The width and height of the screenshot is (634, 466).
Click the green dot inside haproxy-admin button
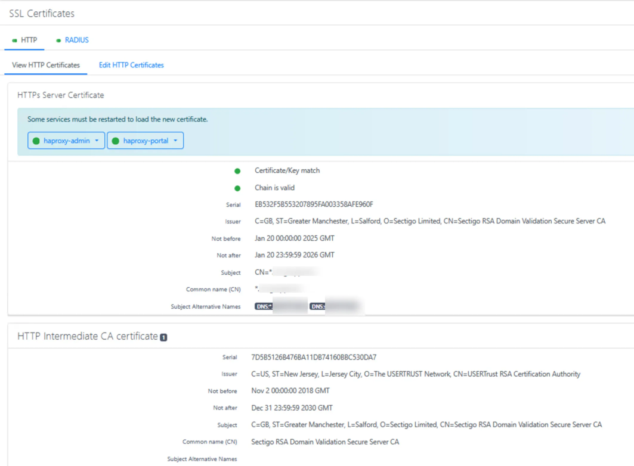pos(36,141)
